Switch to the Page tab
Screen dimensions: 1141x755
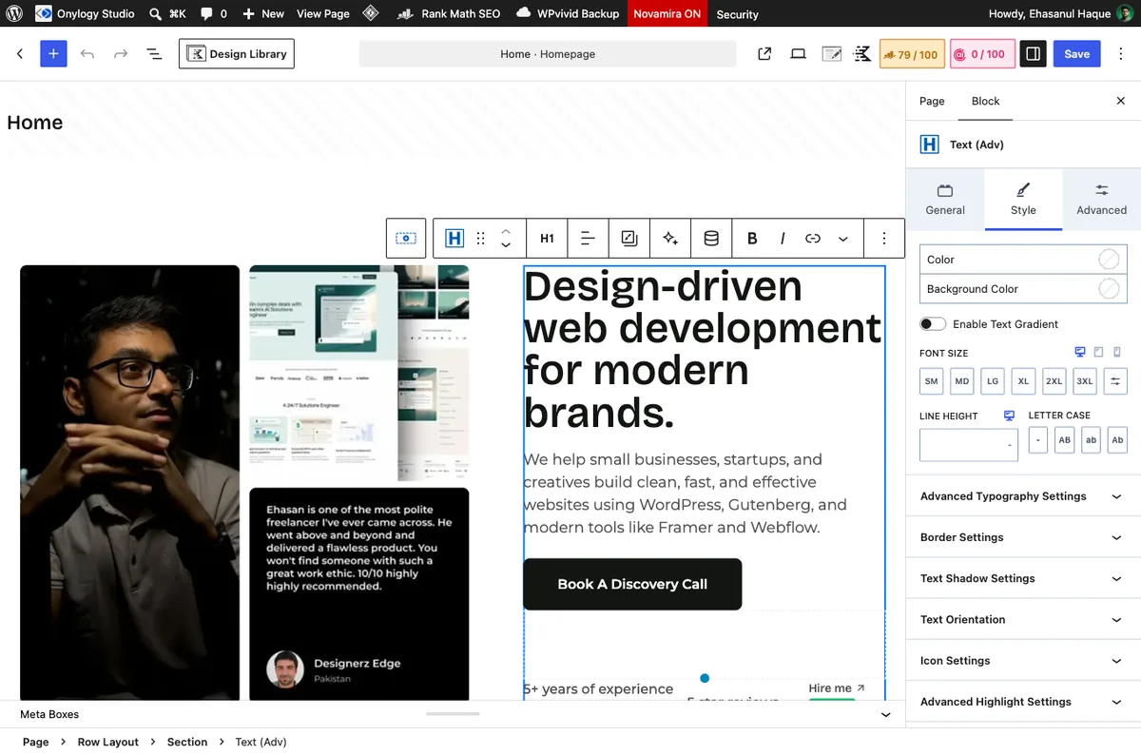[x=932, y=101]
